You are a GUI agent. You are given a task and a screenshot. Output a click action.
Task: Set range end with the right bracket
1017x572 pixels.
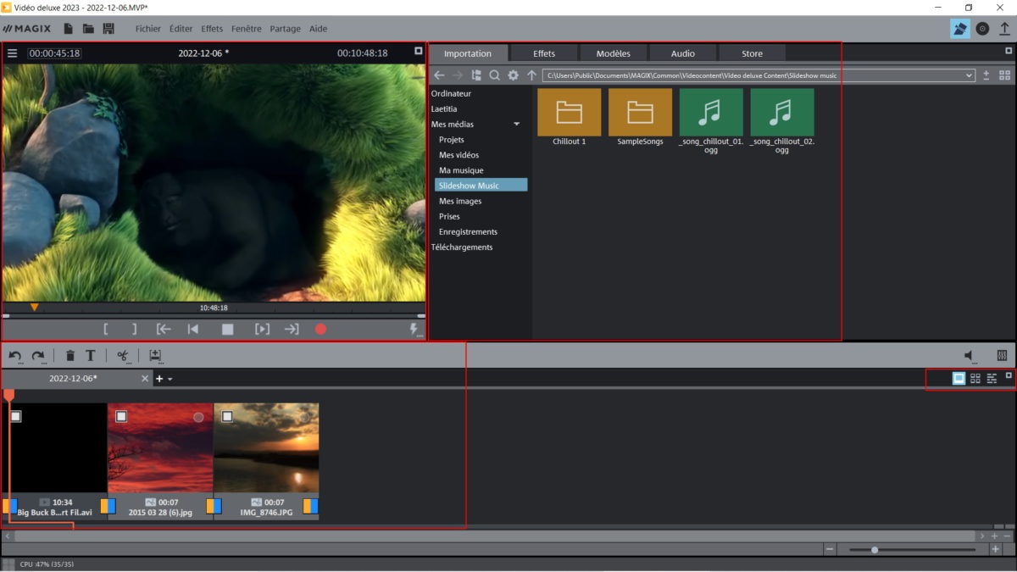(134, 329)
